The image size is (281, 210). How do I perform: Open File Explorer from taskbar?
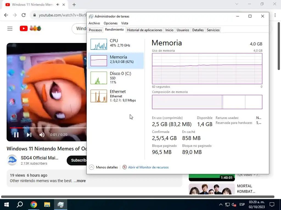tap(47, 205)
